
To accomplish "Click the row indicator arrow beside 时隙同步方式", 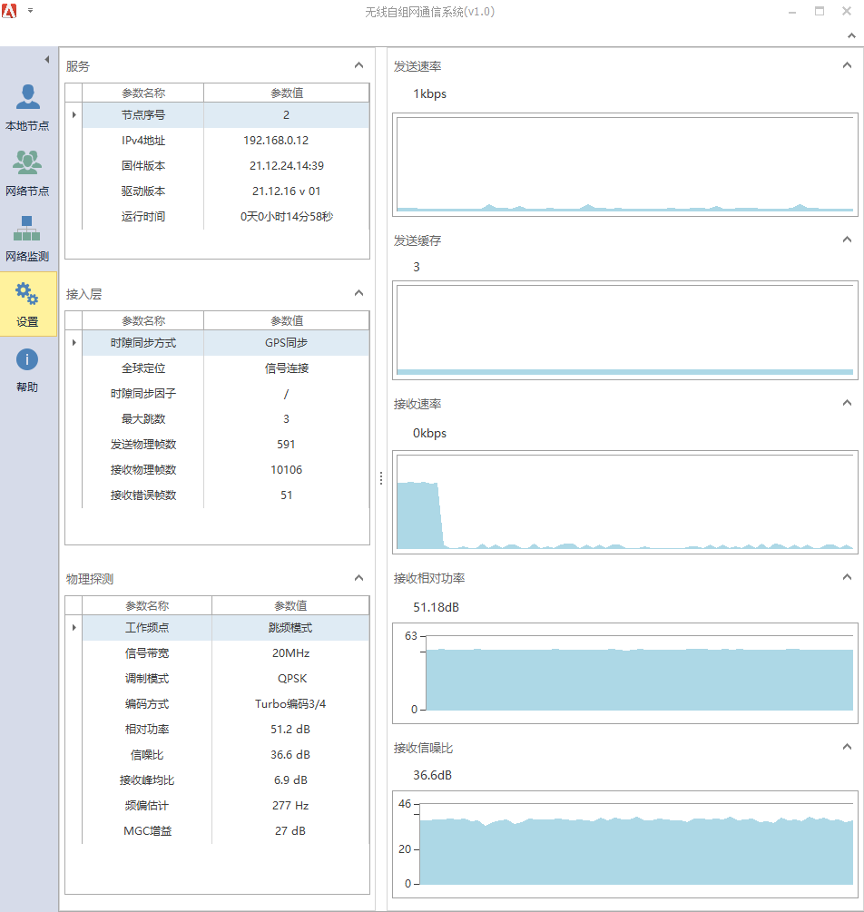I will 74,343.
